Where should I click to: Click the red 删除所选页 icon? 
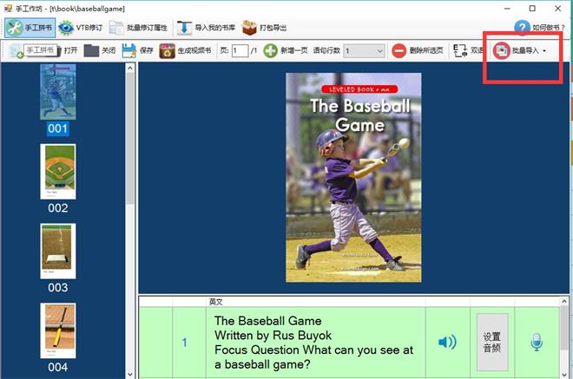[399, 51]
